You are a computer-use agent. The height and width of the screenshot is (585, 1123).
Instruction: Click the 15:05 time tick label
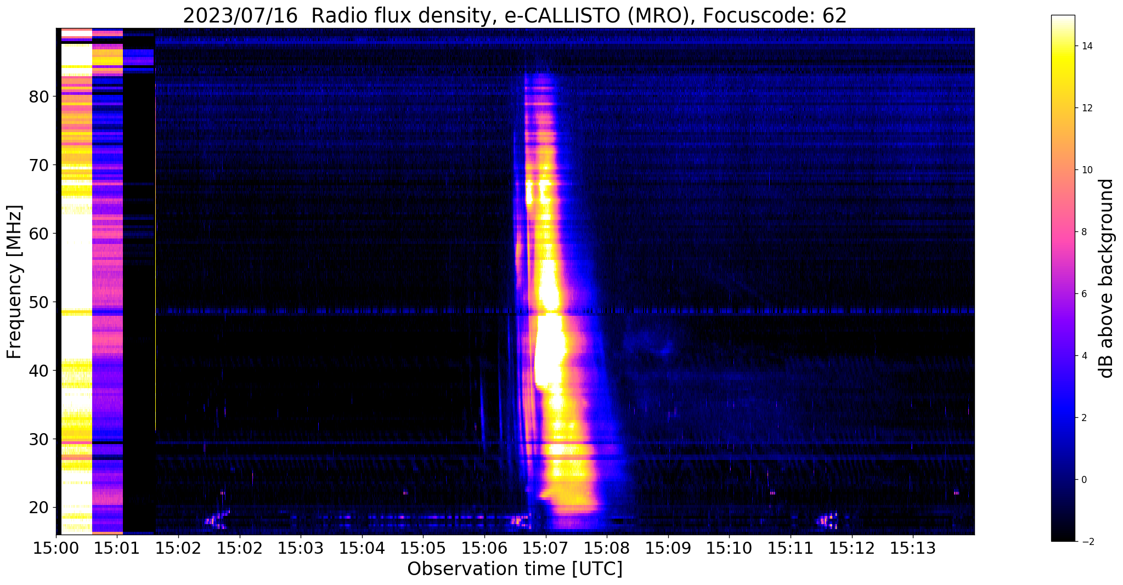click(x=423, y=548)
